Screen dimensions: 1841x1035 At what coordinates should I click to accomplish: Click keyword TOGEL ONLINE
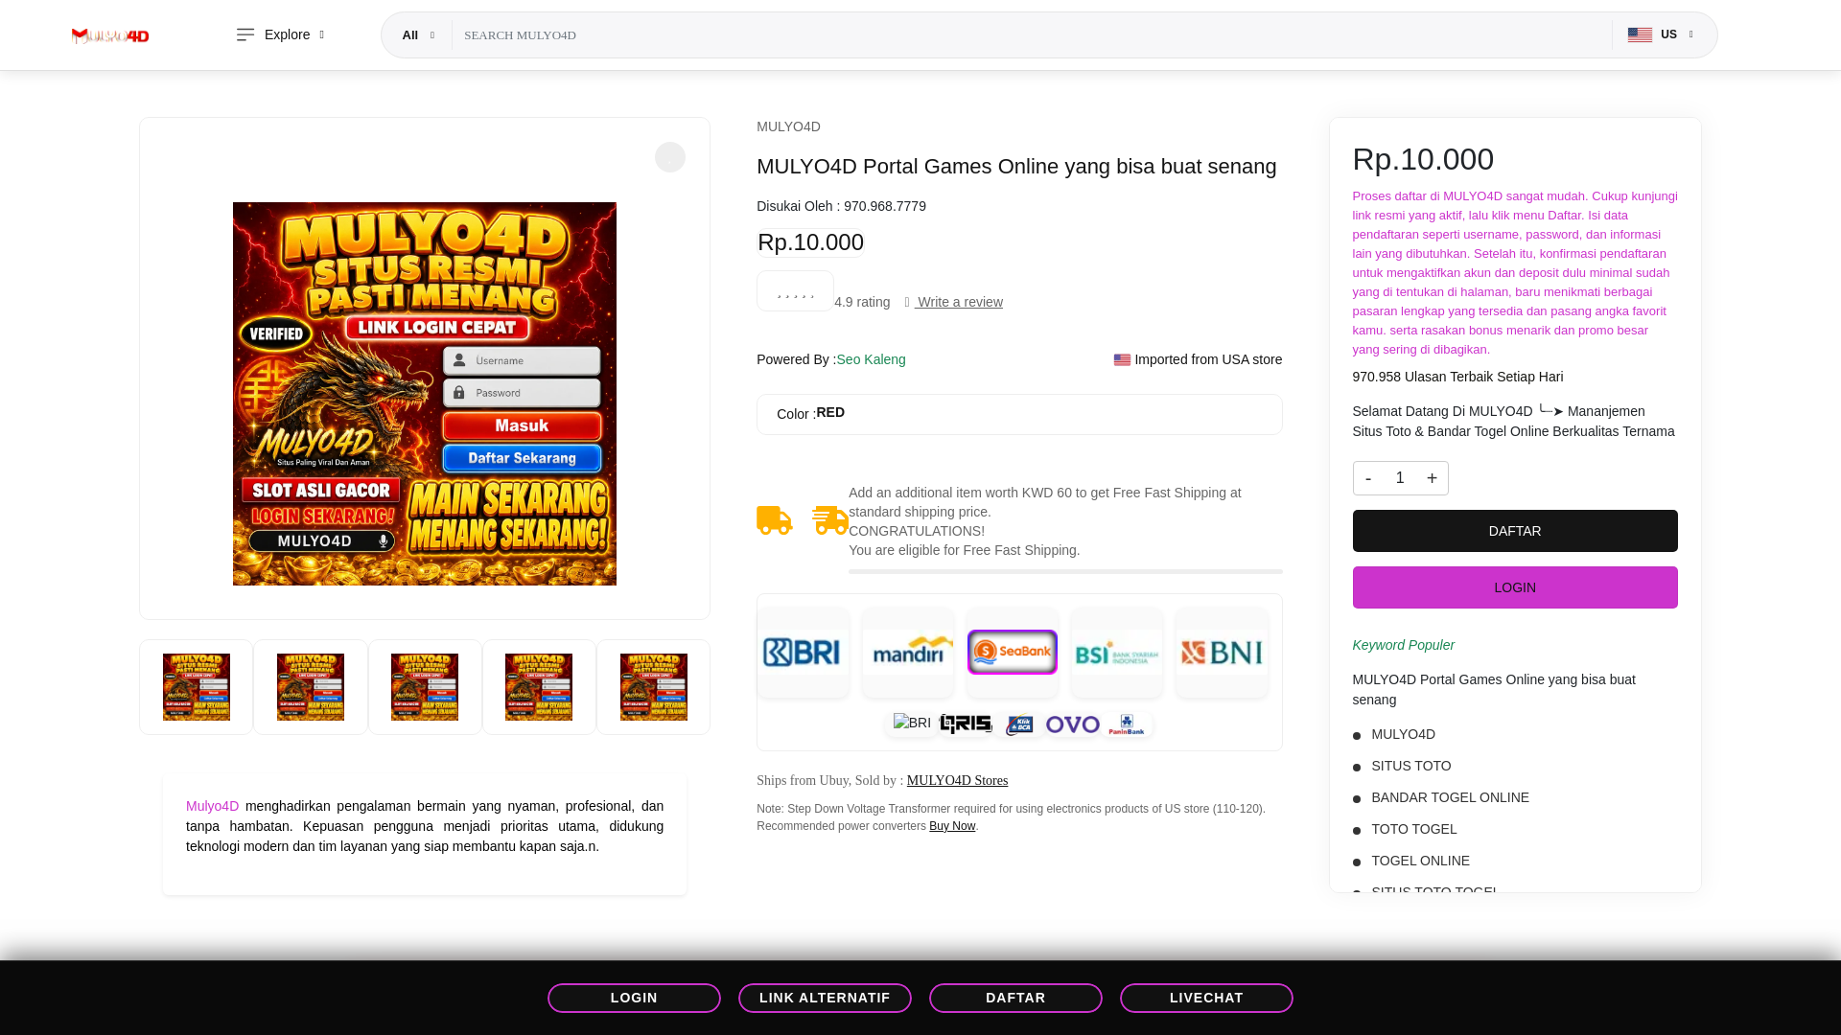[1420, 861]
